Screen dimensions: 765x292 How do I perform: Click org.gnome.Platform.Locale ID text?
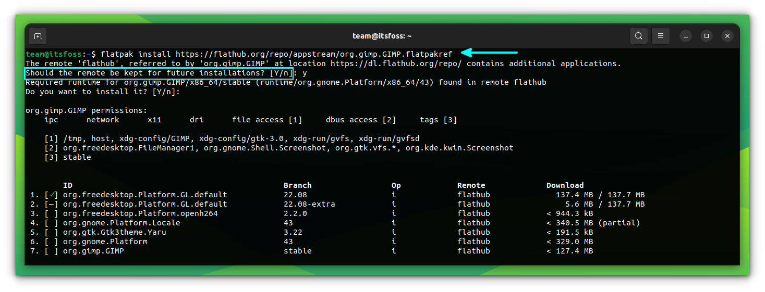pyautogui.click(x=122, y=223)
